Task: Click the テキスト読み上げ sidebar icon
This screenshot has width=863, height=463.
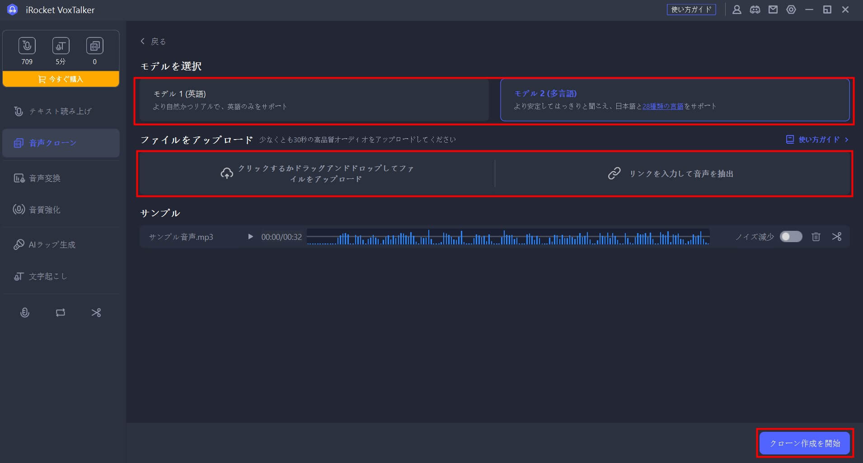Action: click(19, 111)
